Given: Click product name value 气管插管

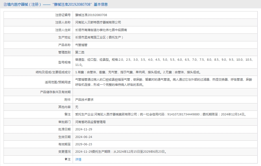Looking at the screenshot, I should pyautogui.click(x=81, y=45).
